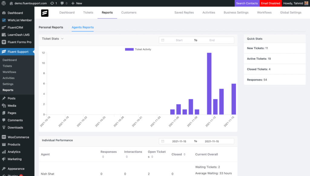Click the LearnDash LMS sidebar icon
The width and height of the screenshot is (310, 176).
point(4,35)
